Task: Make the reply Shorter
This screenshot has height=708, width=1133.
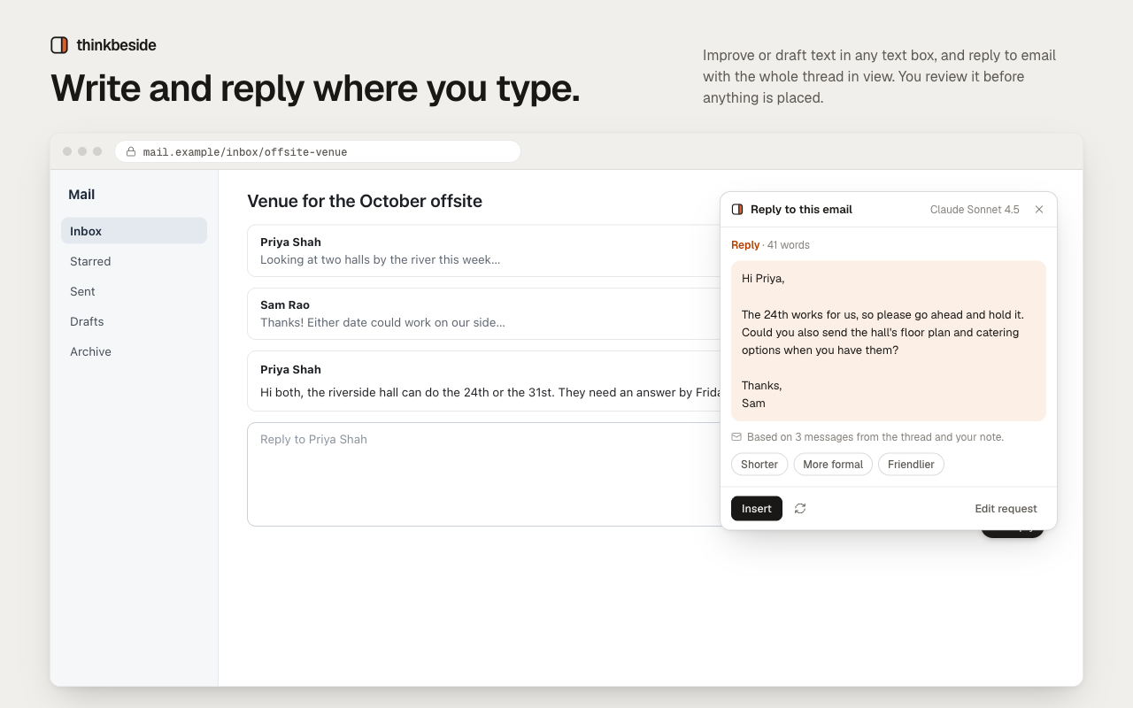Action: [x=759, y=465]
